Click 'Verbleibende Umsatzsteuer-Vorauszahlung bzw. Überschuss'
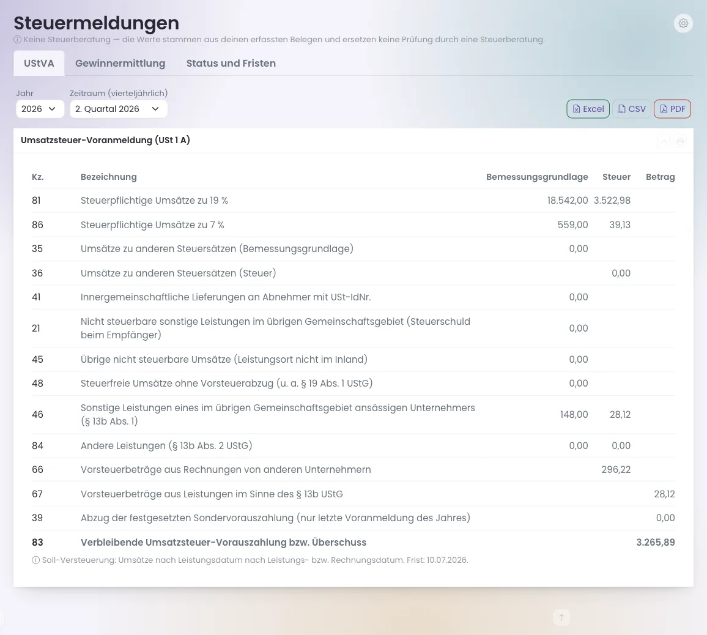The height and width of the screenshot is (635, 707). coord(224,543)
